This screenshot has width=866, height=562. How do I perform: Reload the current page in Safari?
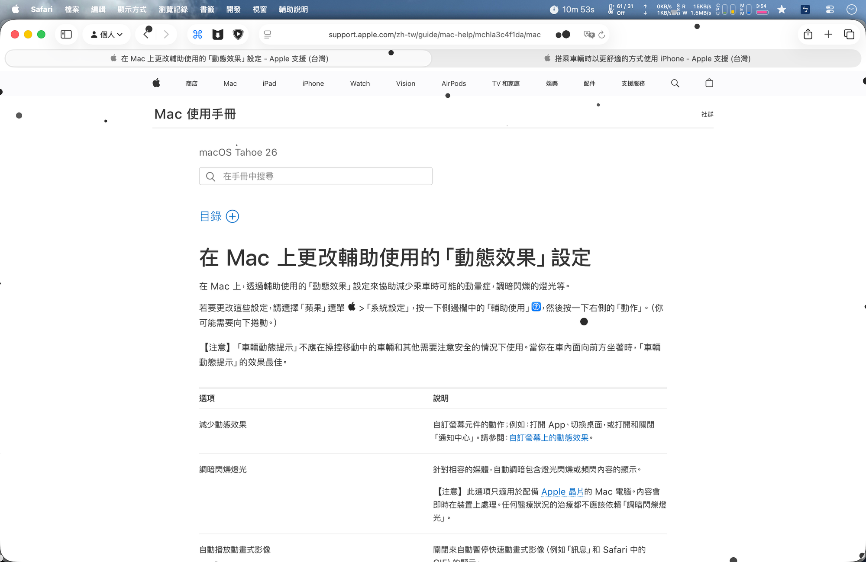[x=601, y=35]
